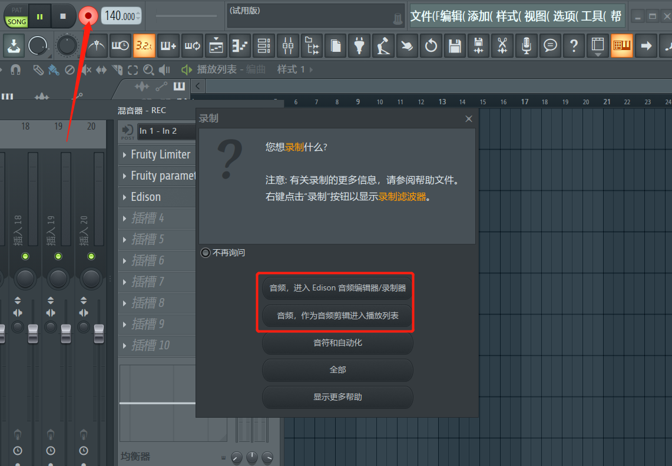Open the channel rack icon
Screen dimensions: 672x466
(x=264, y=45)
